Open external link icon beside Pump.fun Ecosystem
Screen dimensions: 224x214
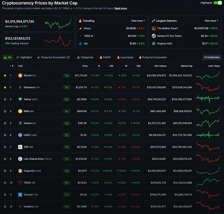[68, 57]
